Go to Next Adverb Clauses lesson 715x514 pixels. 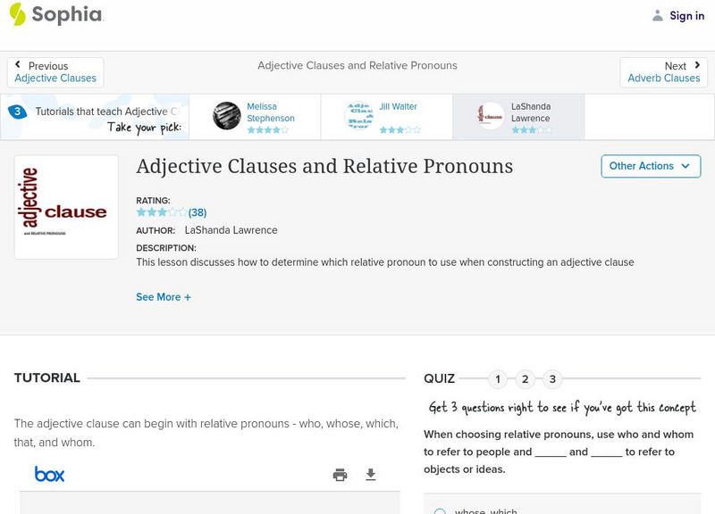pos(663,77)
